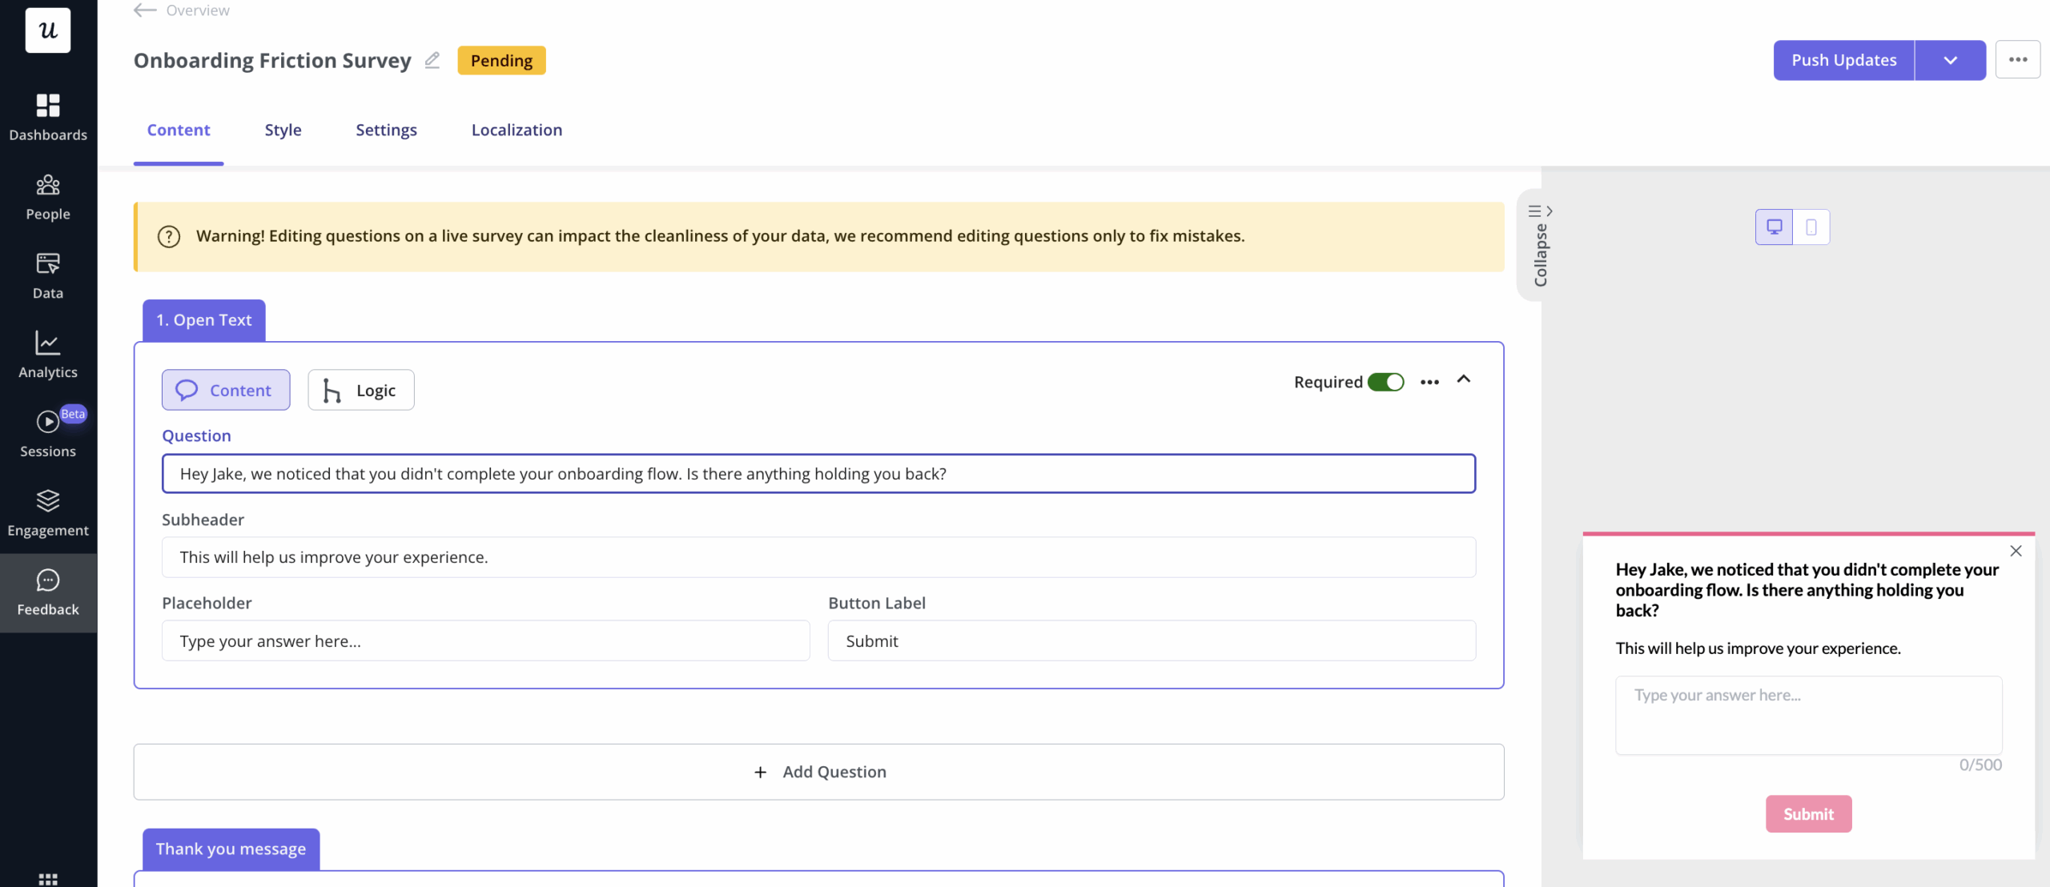Viewport: 2050px width, 887px height.
Task: Click the Onboarding Friction Survey title
Action: [x=272, y=60]
